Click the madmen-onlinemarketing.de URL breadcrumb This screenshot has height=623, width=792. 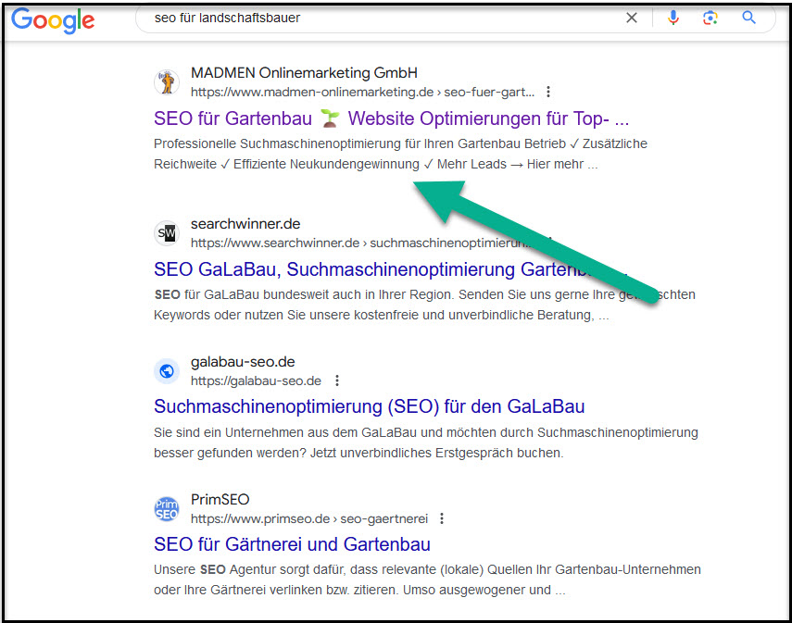click(362, 92)
